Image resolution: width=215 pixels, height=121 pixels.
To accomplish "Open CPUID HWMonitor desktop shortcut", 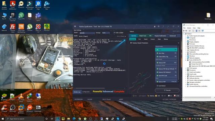I will coord(13,5).
